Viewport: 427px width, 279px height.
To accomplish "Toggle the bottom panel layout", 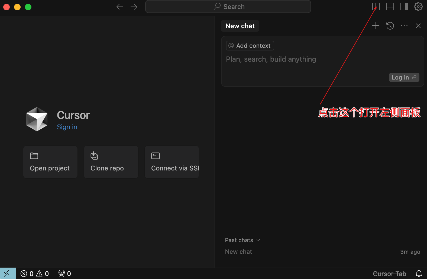I will pos(390,7).
